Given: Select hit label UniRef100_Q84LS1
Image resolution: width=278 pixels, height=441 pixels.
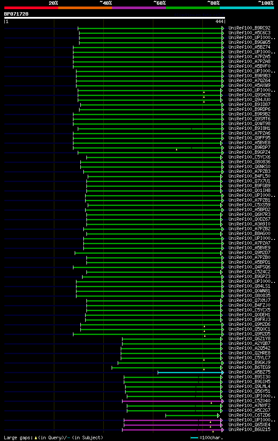Looking at the screenshot, I should [249, 286].
